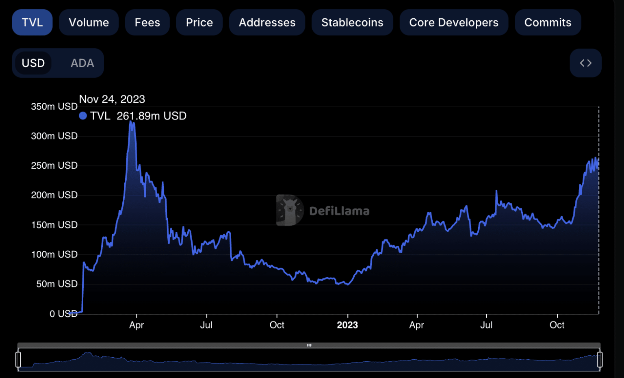Click the 2023 x-axis label
624x378 pixels.
pos(347,325)
